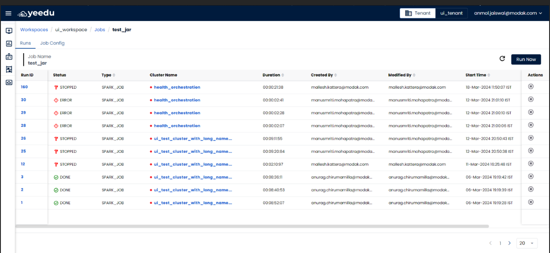Image resolution: width=550 pixels, height=253 pixels.
Task: Click page number 1 in pagination
Action: pyautogui.click(x=500, y=243)
